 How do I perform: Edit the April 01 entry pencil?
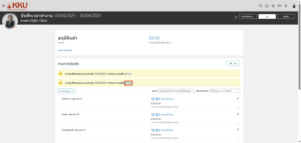pos(238,99)
